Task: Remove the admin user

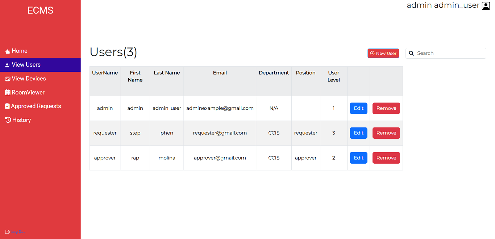Action: click(386, 108)
